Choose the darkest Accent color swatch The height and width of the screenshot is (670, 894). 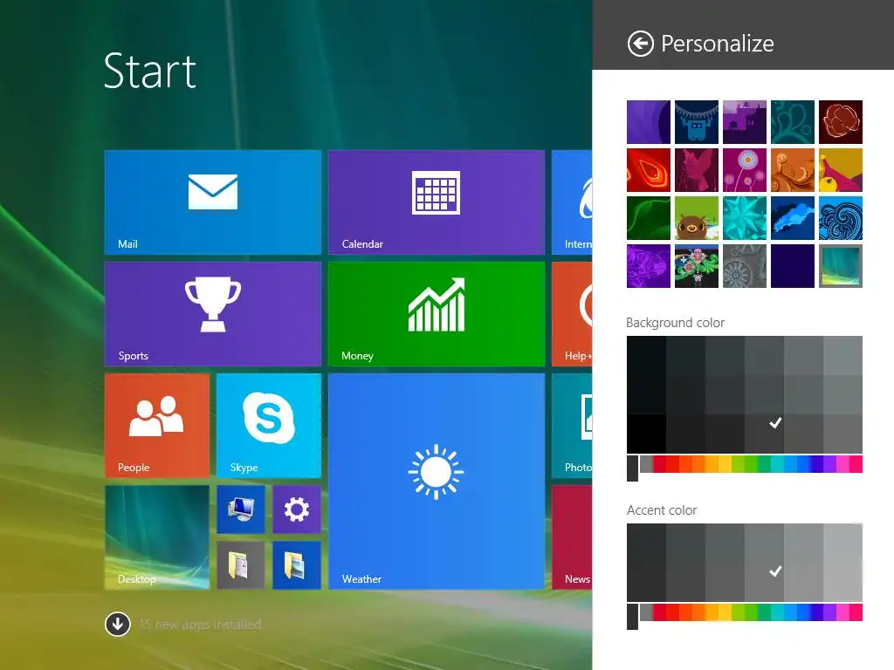point(646,563)
